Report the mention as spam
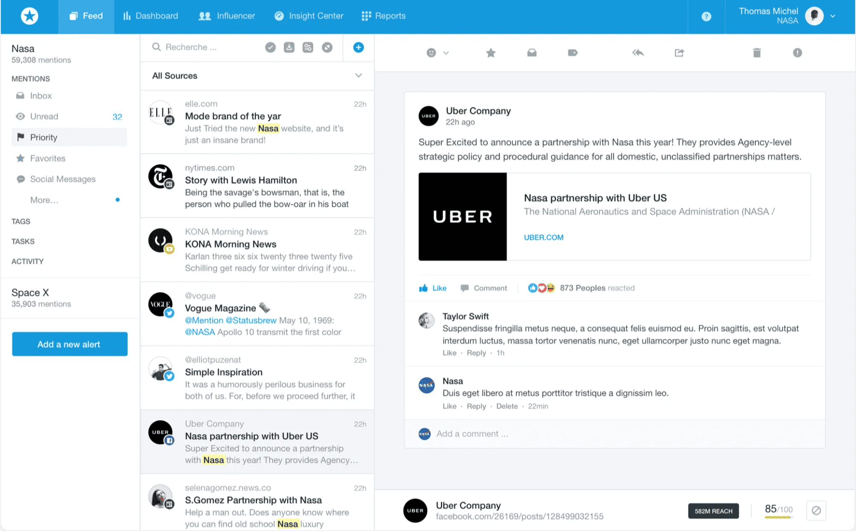The height and width of the screenshot is (531, 856). pyautogui.click(x=797, y=53)
